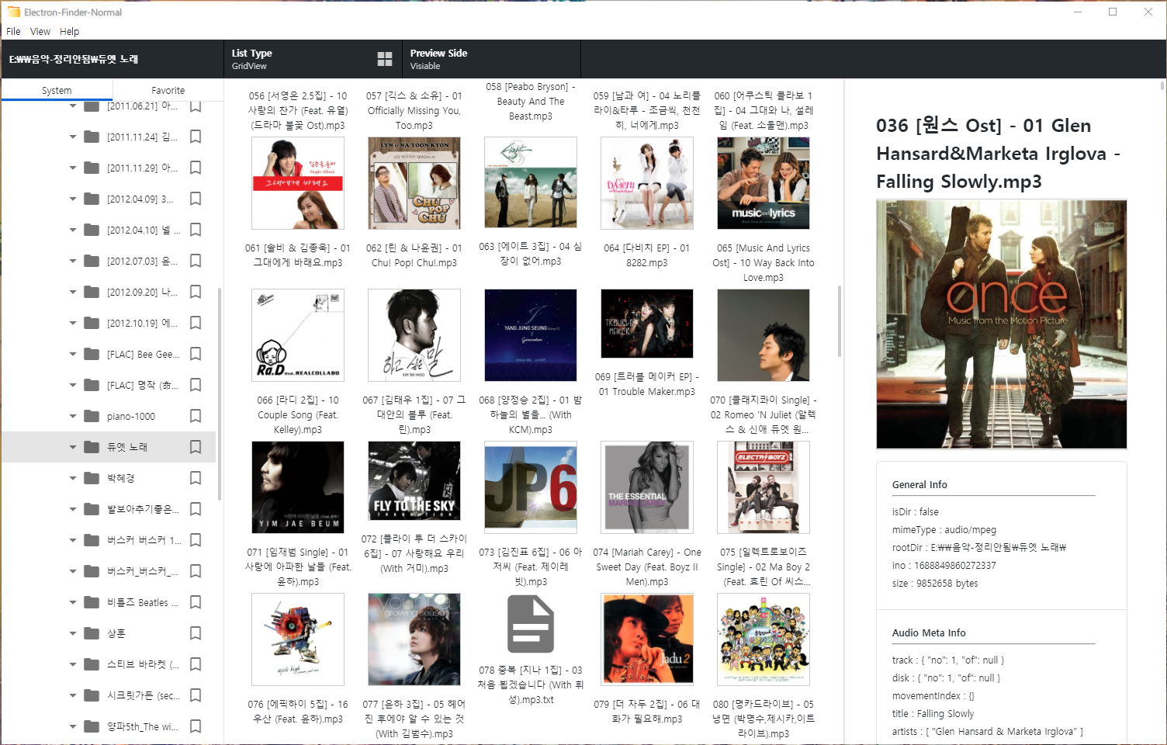The height and width of the screenshot is (745, 1167).
Task: Expand the 듀엣 노래 tree node
Action: pos(73,447)
